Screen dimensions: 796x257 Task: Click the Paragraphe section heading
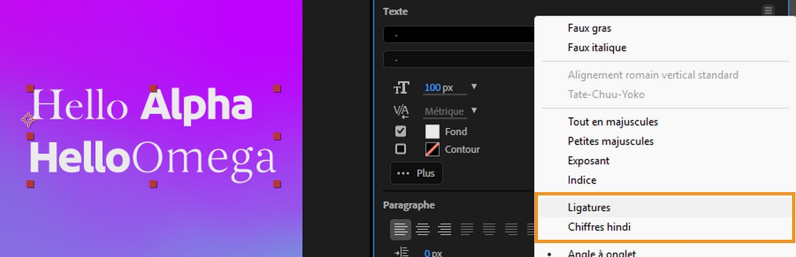409,205
